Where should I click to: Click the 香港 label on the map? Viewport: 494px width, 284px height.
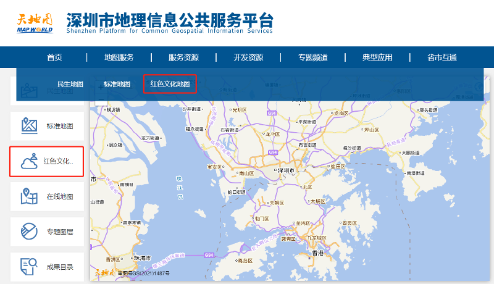[317, 253]
